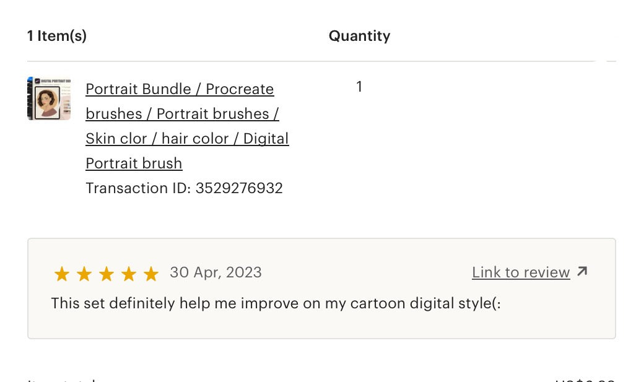Click the review date 30 Apr, 2023
Screen dimensions: 636x382
coord(216,272)
